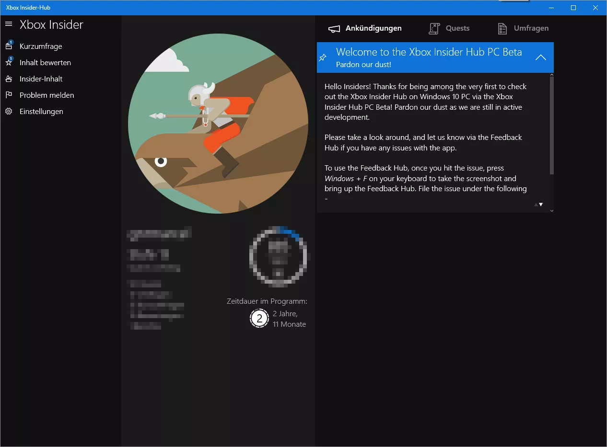The width and height of the screenshot is (607, 447).
Task: Click the Kurzumfrage clipboard icon
Action: click(x=9, y=46)
